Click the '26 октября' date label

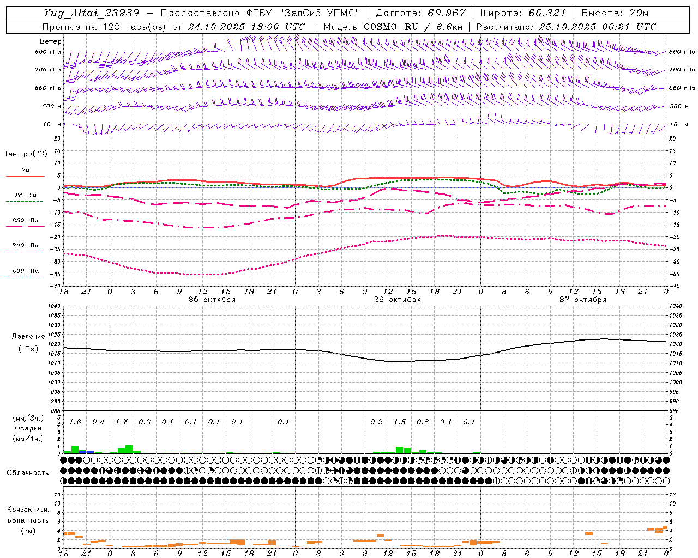pyautogui.click(x=398, y=300)
